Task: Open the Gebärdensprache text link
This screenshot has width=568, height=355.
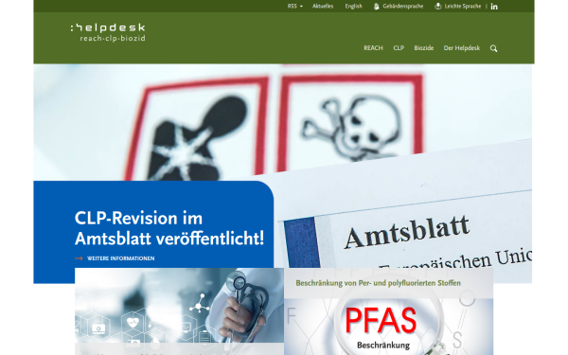Action: [403, 7]
